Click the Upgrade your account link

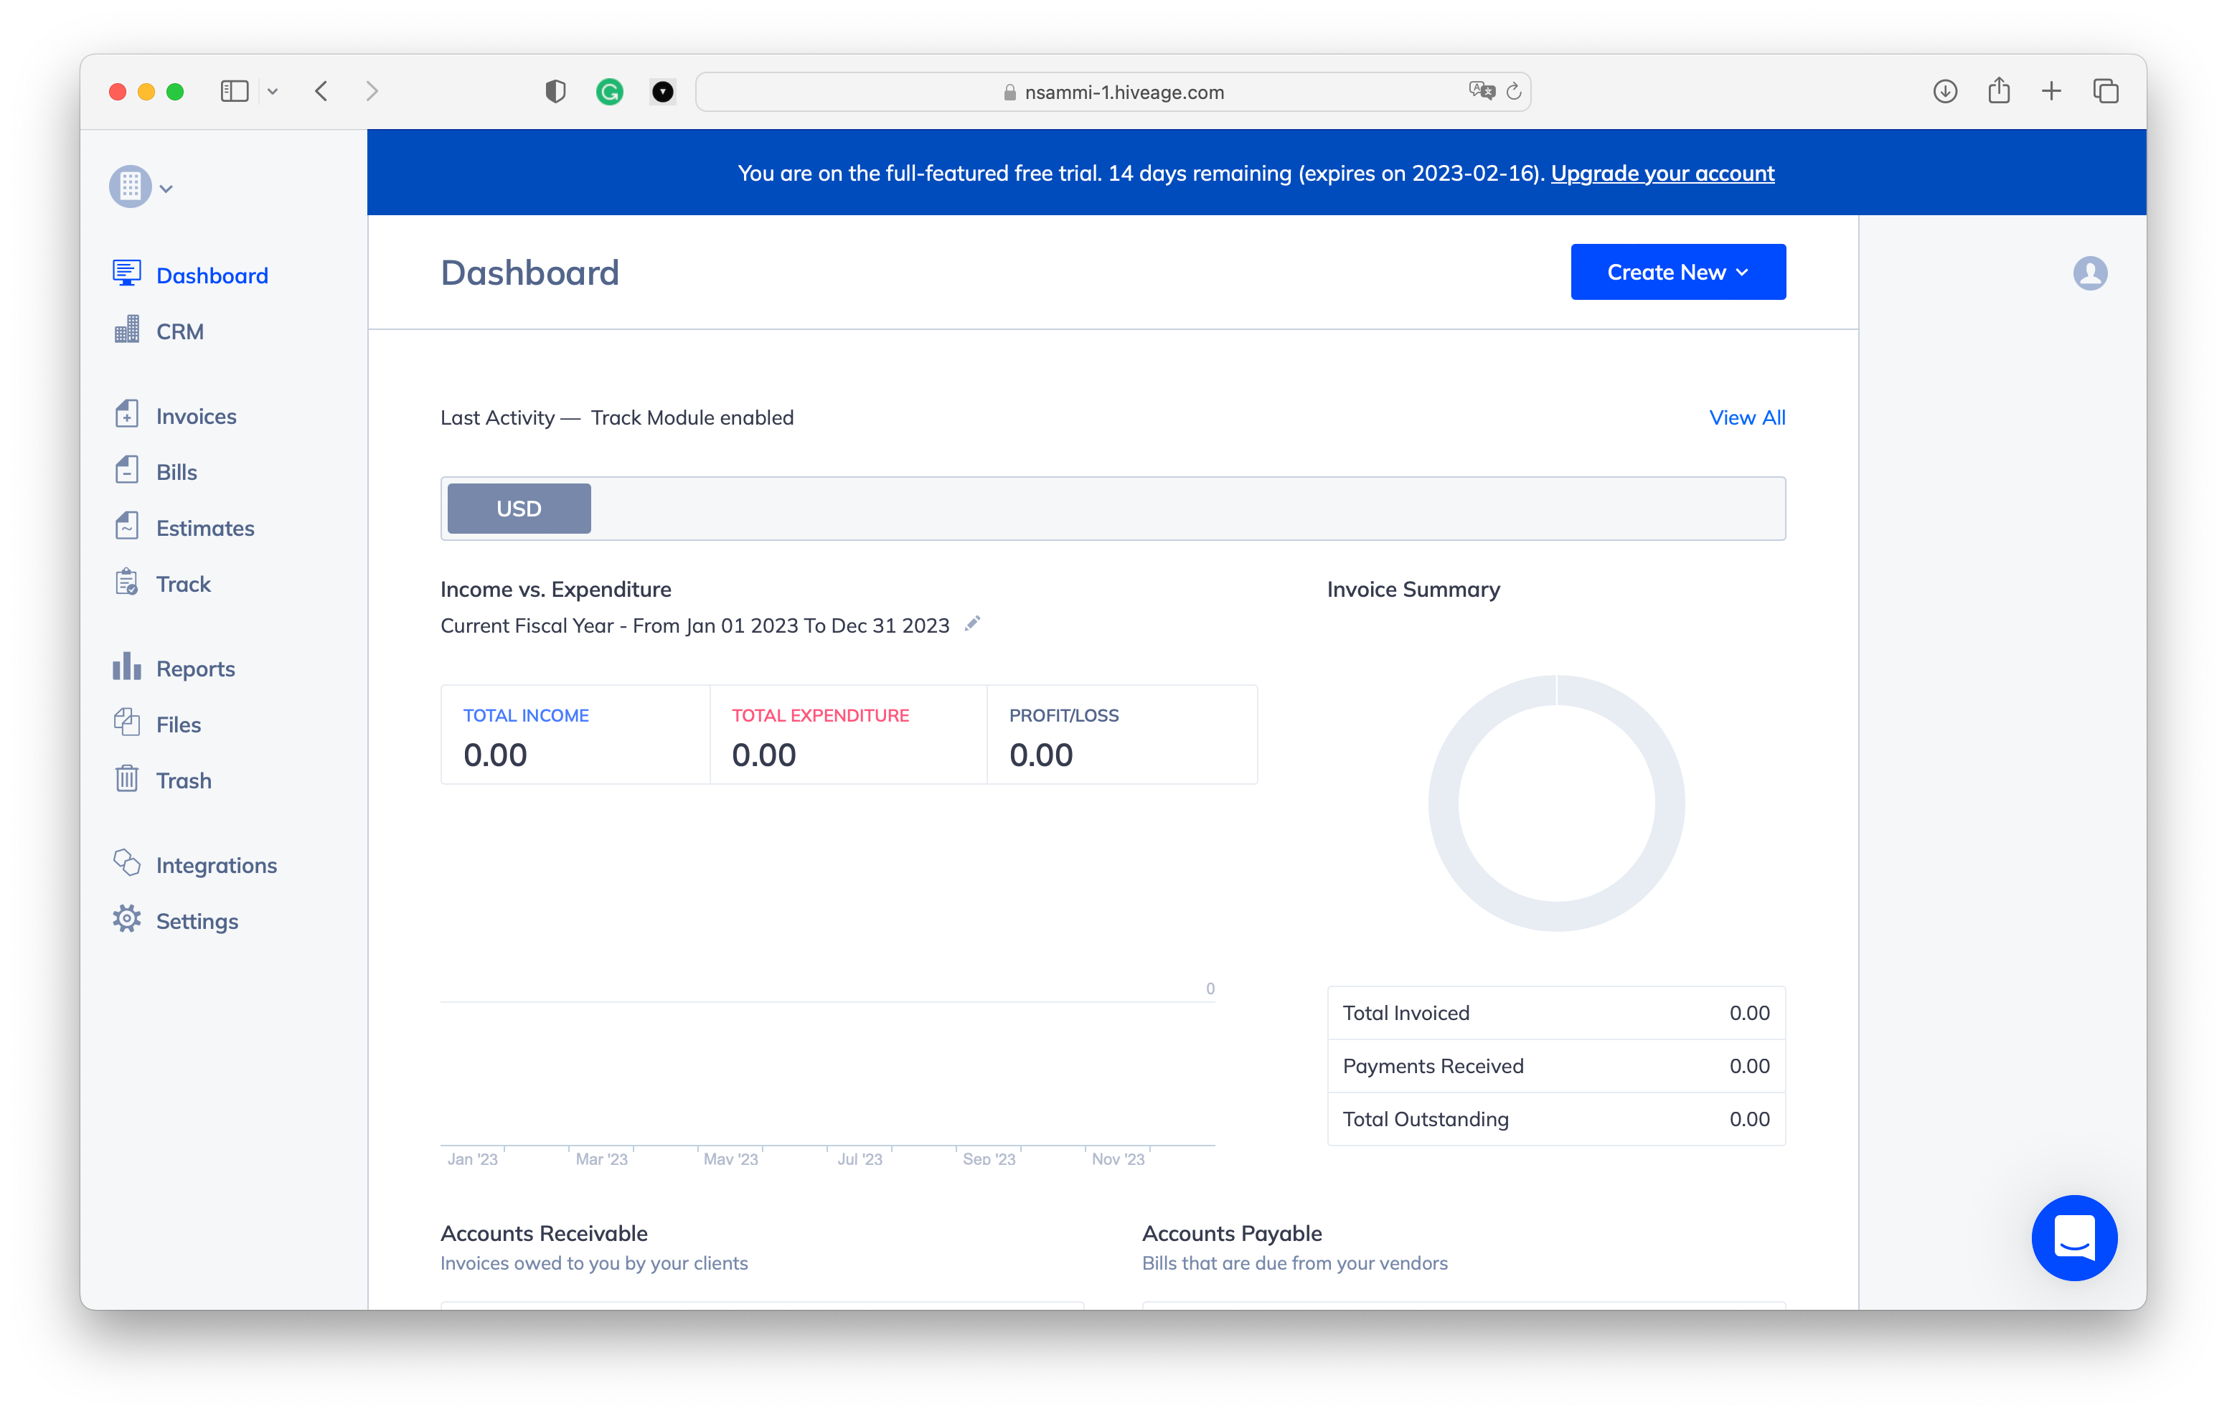click(1663, 173)
